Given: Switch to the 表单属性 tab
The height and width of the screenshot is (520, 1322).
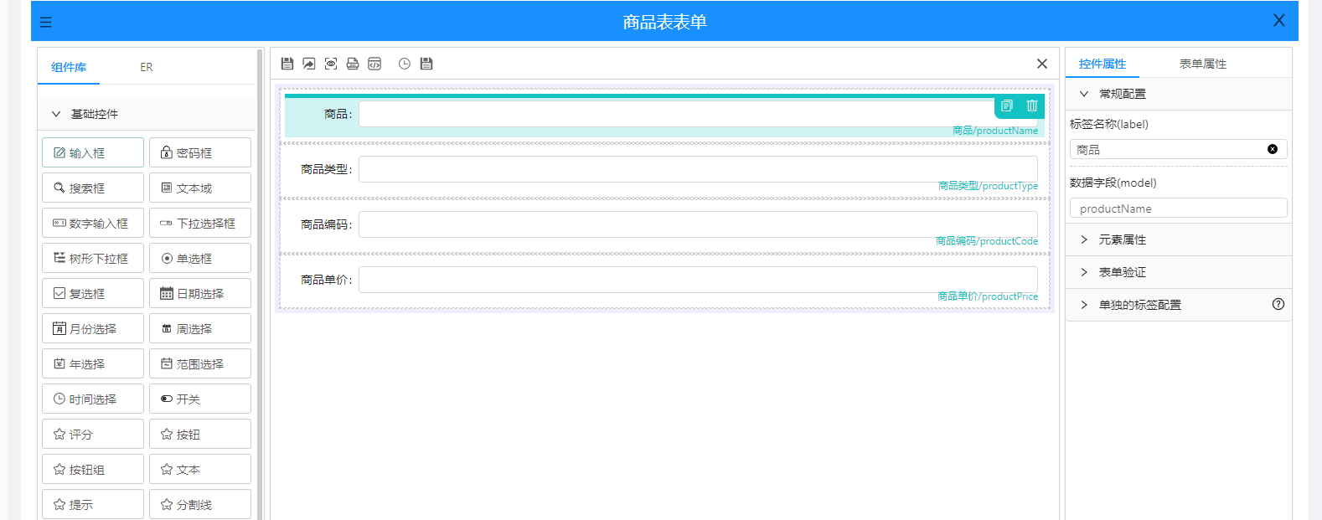Looking at the screenshot, I should [x=1202, y=64].
